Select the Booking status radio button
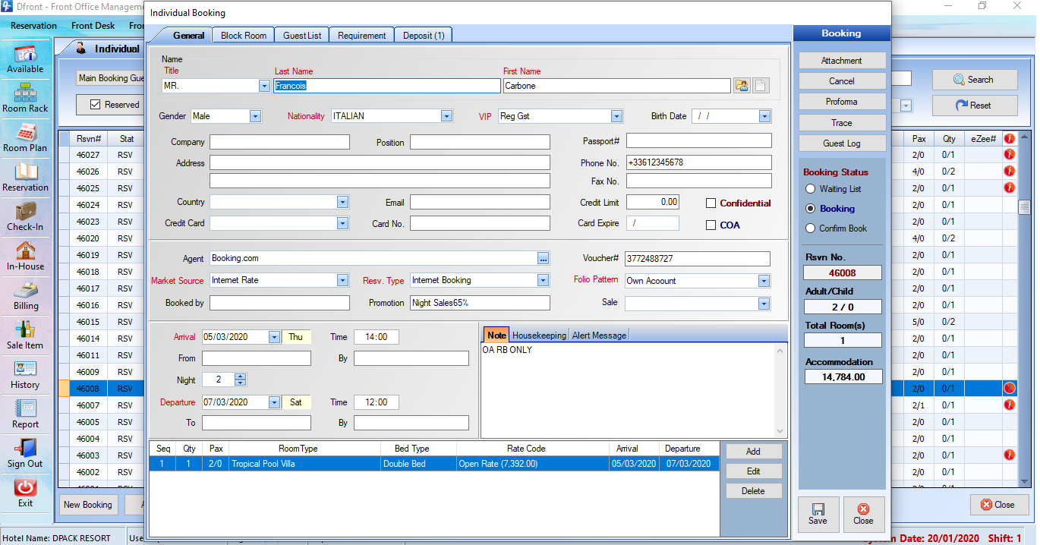 pyautogui.click(x=811, y=209)
